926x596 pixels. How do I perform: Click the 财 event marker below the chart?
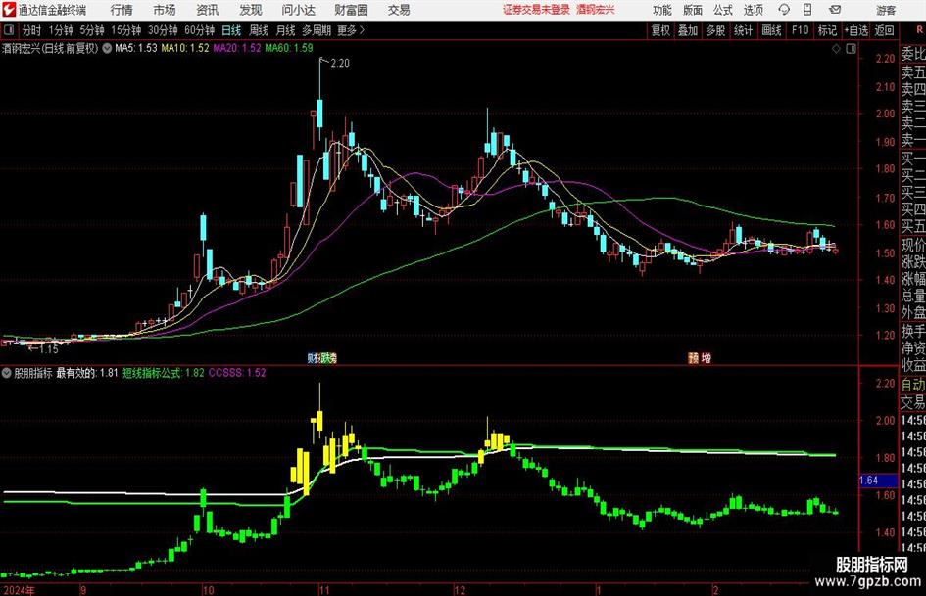coord(312,357)
